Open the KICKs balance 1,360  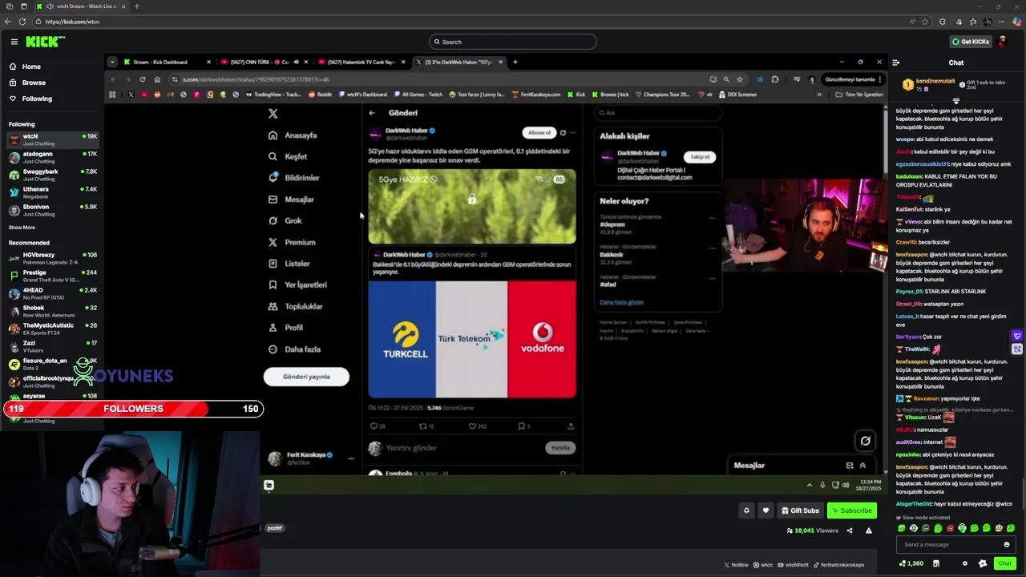(911, 563)
